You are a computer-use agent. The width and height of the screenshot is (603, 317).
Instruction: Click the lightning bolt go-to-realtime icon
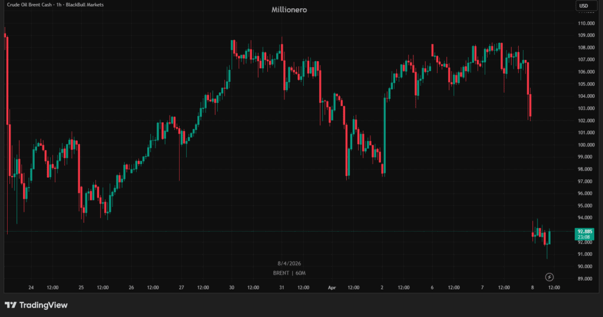[x=549, y=277]
